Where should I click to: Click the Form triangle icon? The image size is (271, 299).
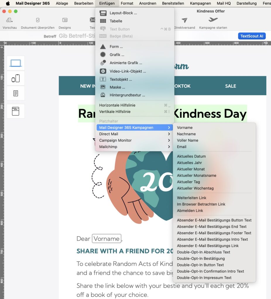pos(103,46)
